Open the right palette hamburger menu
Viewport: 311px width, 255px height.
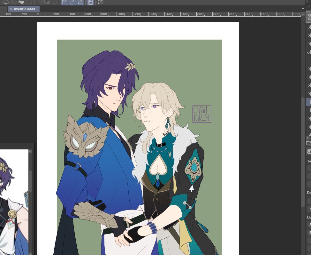pos(309,7)
